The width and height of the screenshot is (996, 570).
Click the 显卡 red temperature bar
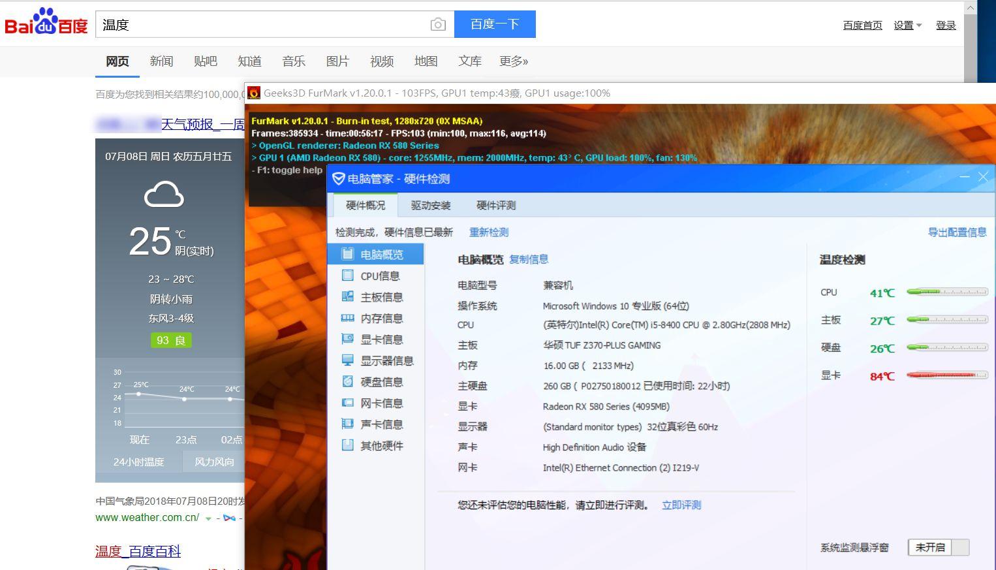pyautogui.click(x=947, y=375)
